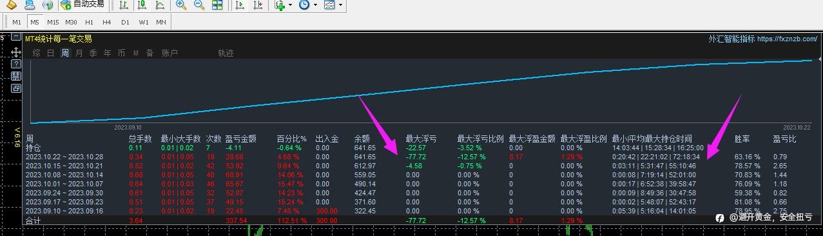Click the MT4统计每一笔交易 panel title
This screenshot has height=236, width=823.
click(x=58, y=39)
